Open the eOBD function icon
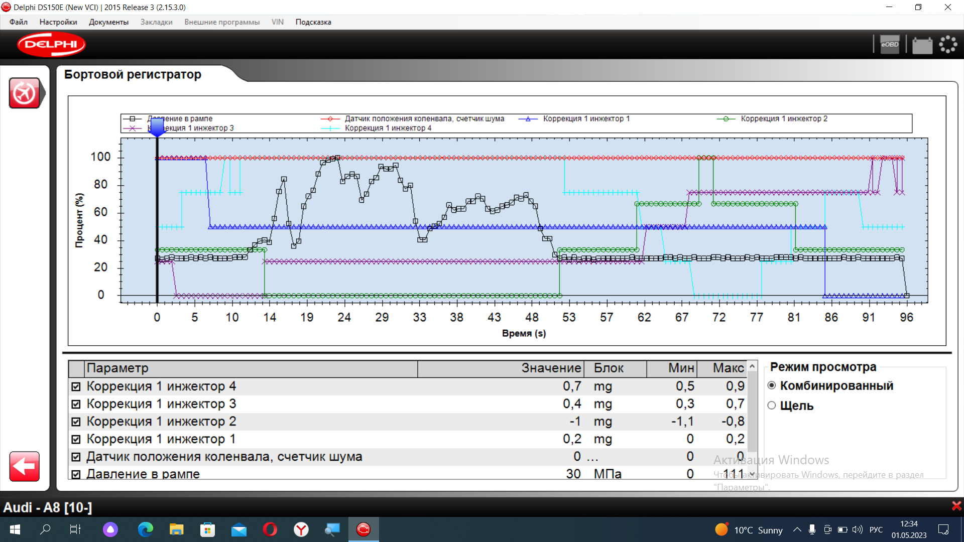964x542 pixels. point(890,45)
